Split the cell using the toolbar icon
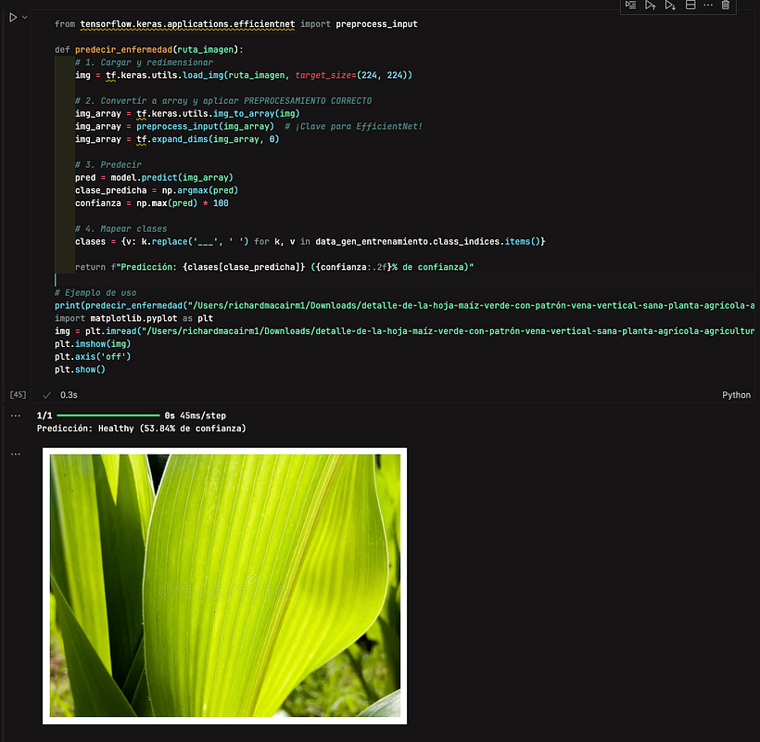This screenshot has width=760, height=742. [690, 5]
